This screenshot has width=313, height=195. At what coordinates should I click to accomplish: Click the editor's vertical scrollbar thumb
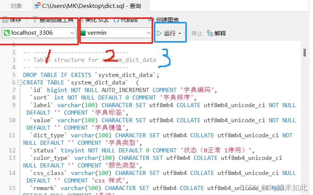[x=305, y=53]
